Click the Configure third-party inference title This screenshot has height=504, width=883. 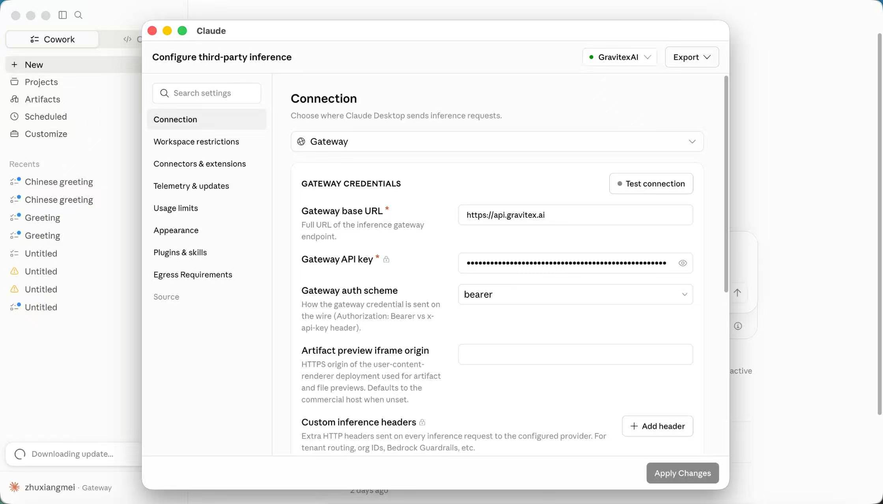222,57
